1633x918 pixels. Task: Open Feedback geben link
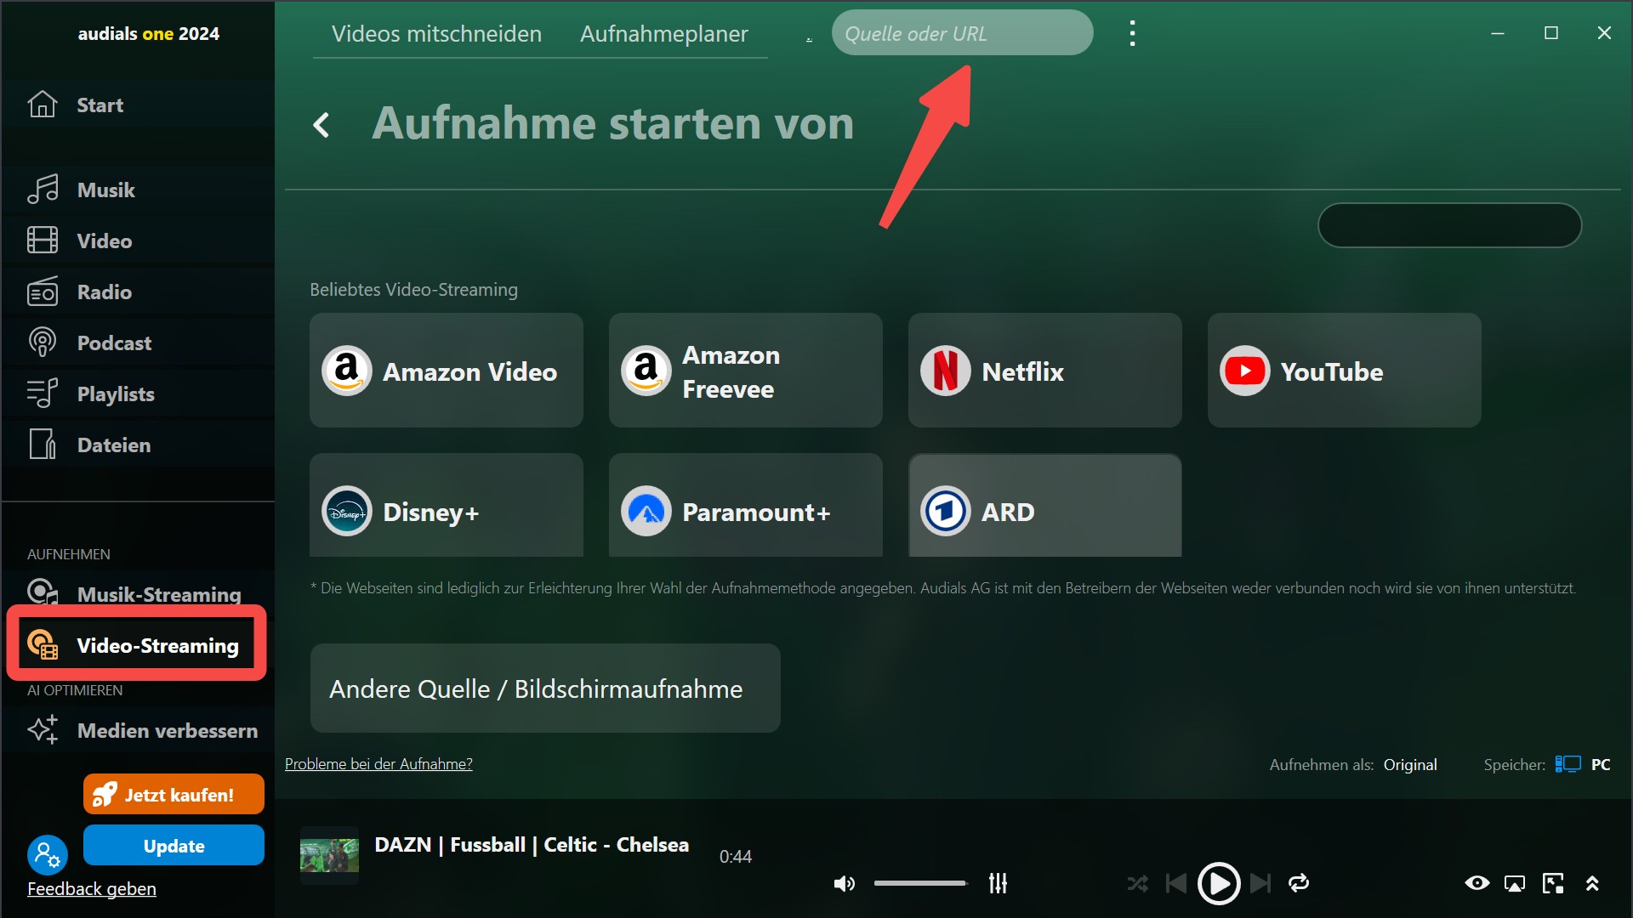(x=92, y=889)
